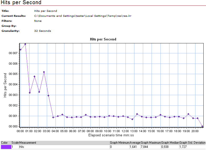The image size is (206, 150).
Task: Click the 'Hits' measurement cell
Action: [64, 147]
